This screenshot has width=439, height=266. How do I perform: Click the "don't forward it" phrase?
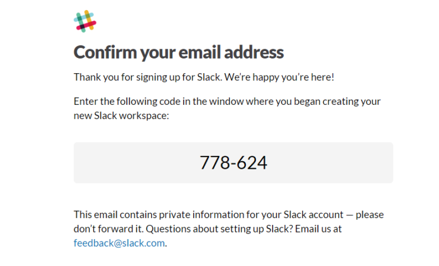point(108,229)
